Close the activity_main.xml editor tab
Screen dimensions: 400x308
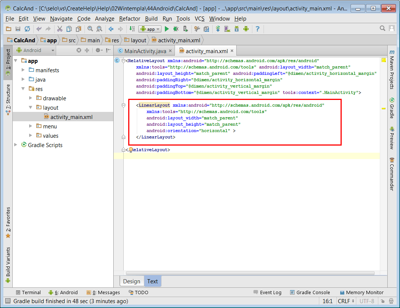(x=232, y=51)
